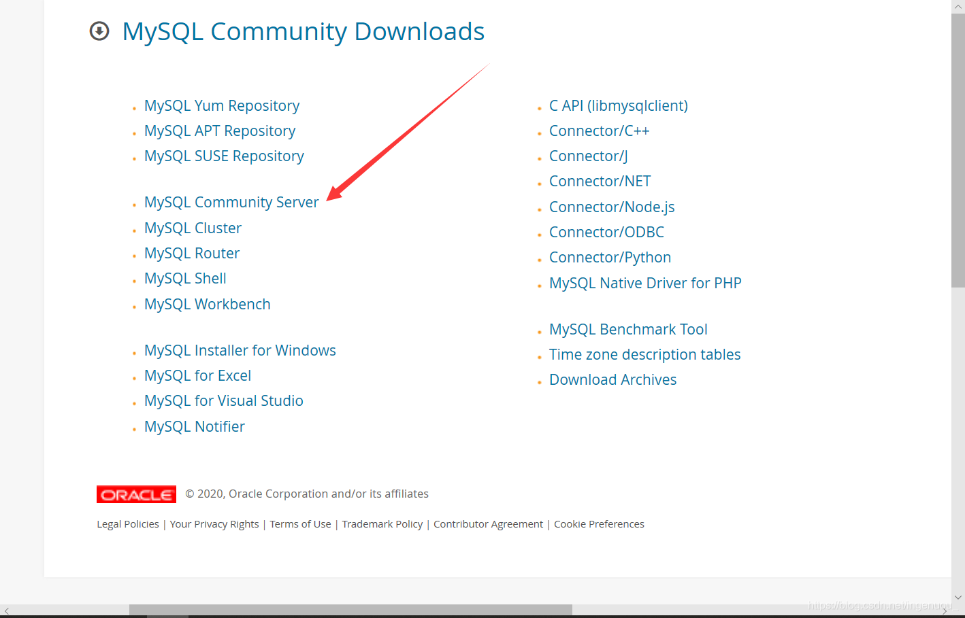Open MySQL Benchmark Tool link
Image resolution: width=965 pixels, height=618 pixels.
(628, 330)
